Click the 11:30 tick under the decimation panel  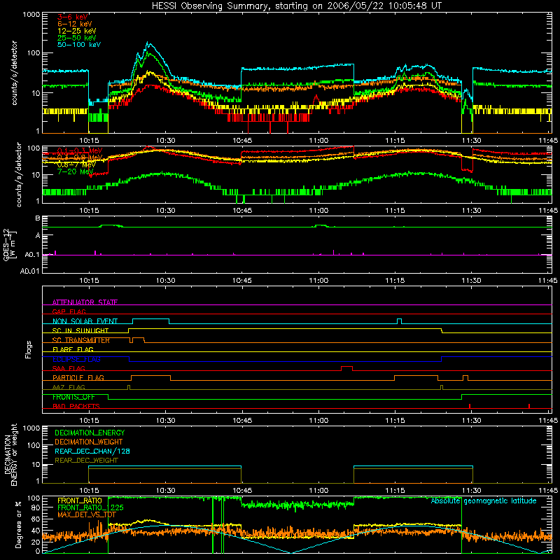point(471,491)
